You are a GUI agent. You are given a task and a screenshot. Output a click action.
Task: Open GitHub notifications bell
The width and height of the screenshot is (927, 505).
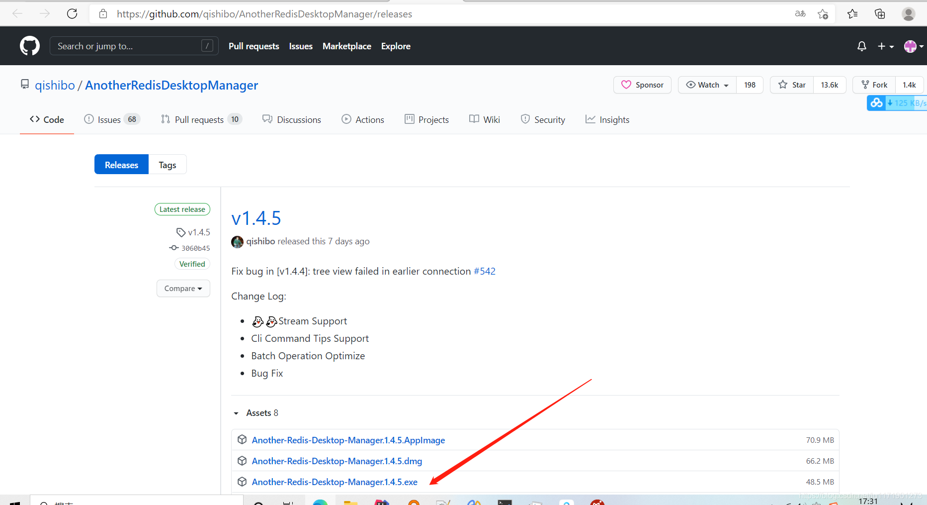tap(862, 46)
